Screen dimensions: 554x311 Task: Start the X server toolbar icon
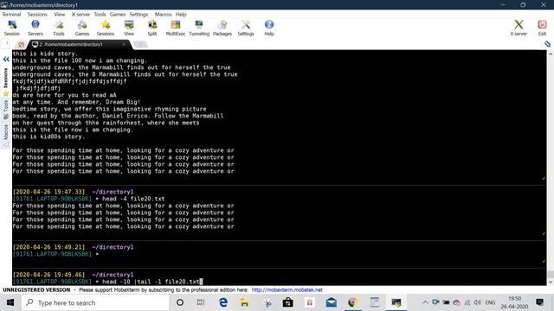coord(519,28)
